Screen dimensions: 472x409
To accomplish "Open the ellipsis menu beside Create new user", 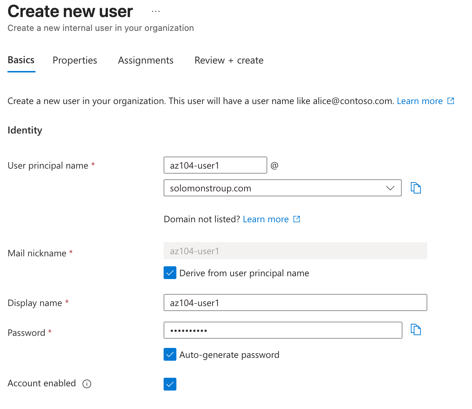I will [x=155, y=11].
